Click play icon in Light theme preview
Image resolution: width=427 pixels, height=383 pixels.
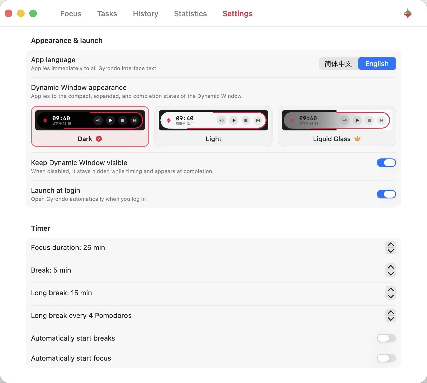(x=234, y=120)
